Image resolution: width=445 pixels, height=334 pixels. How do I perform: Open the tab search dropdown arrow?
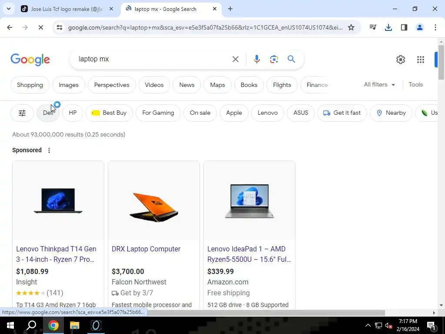pyautogui.click(x=9, y=9)
